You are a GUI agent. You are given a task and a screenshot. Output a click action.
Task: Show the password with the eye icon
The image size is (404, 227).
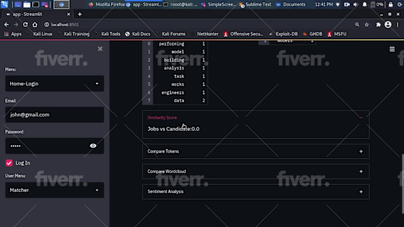[93, 146]
